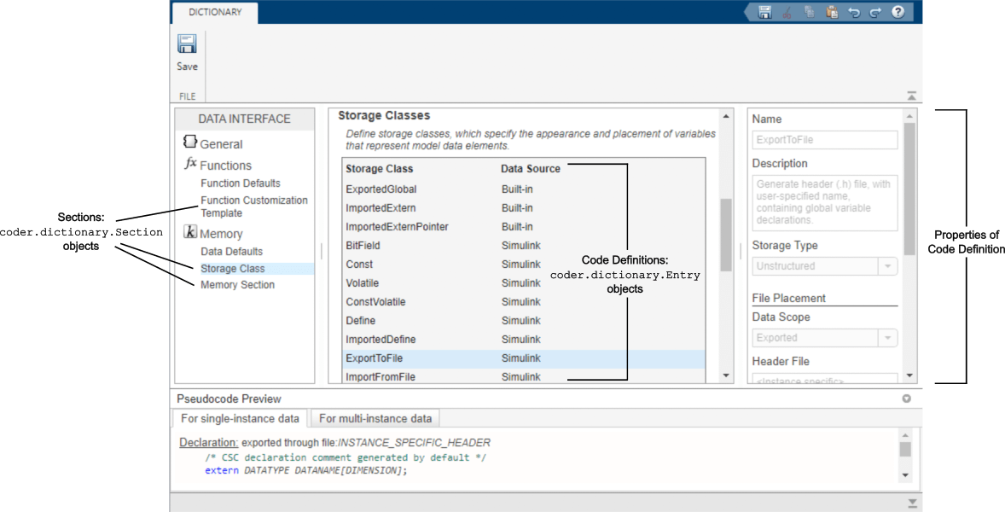Select Memory Section under Memory

[x=237, y=284]
